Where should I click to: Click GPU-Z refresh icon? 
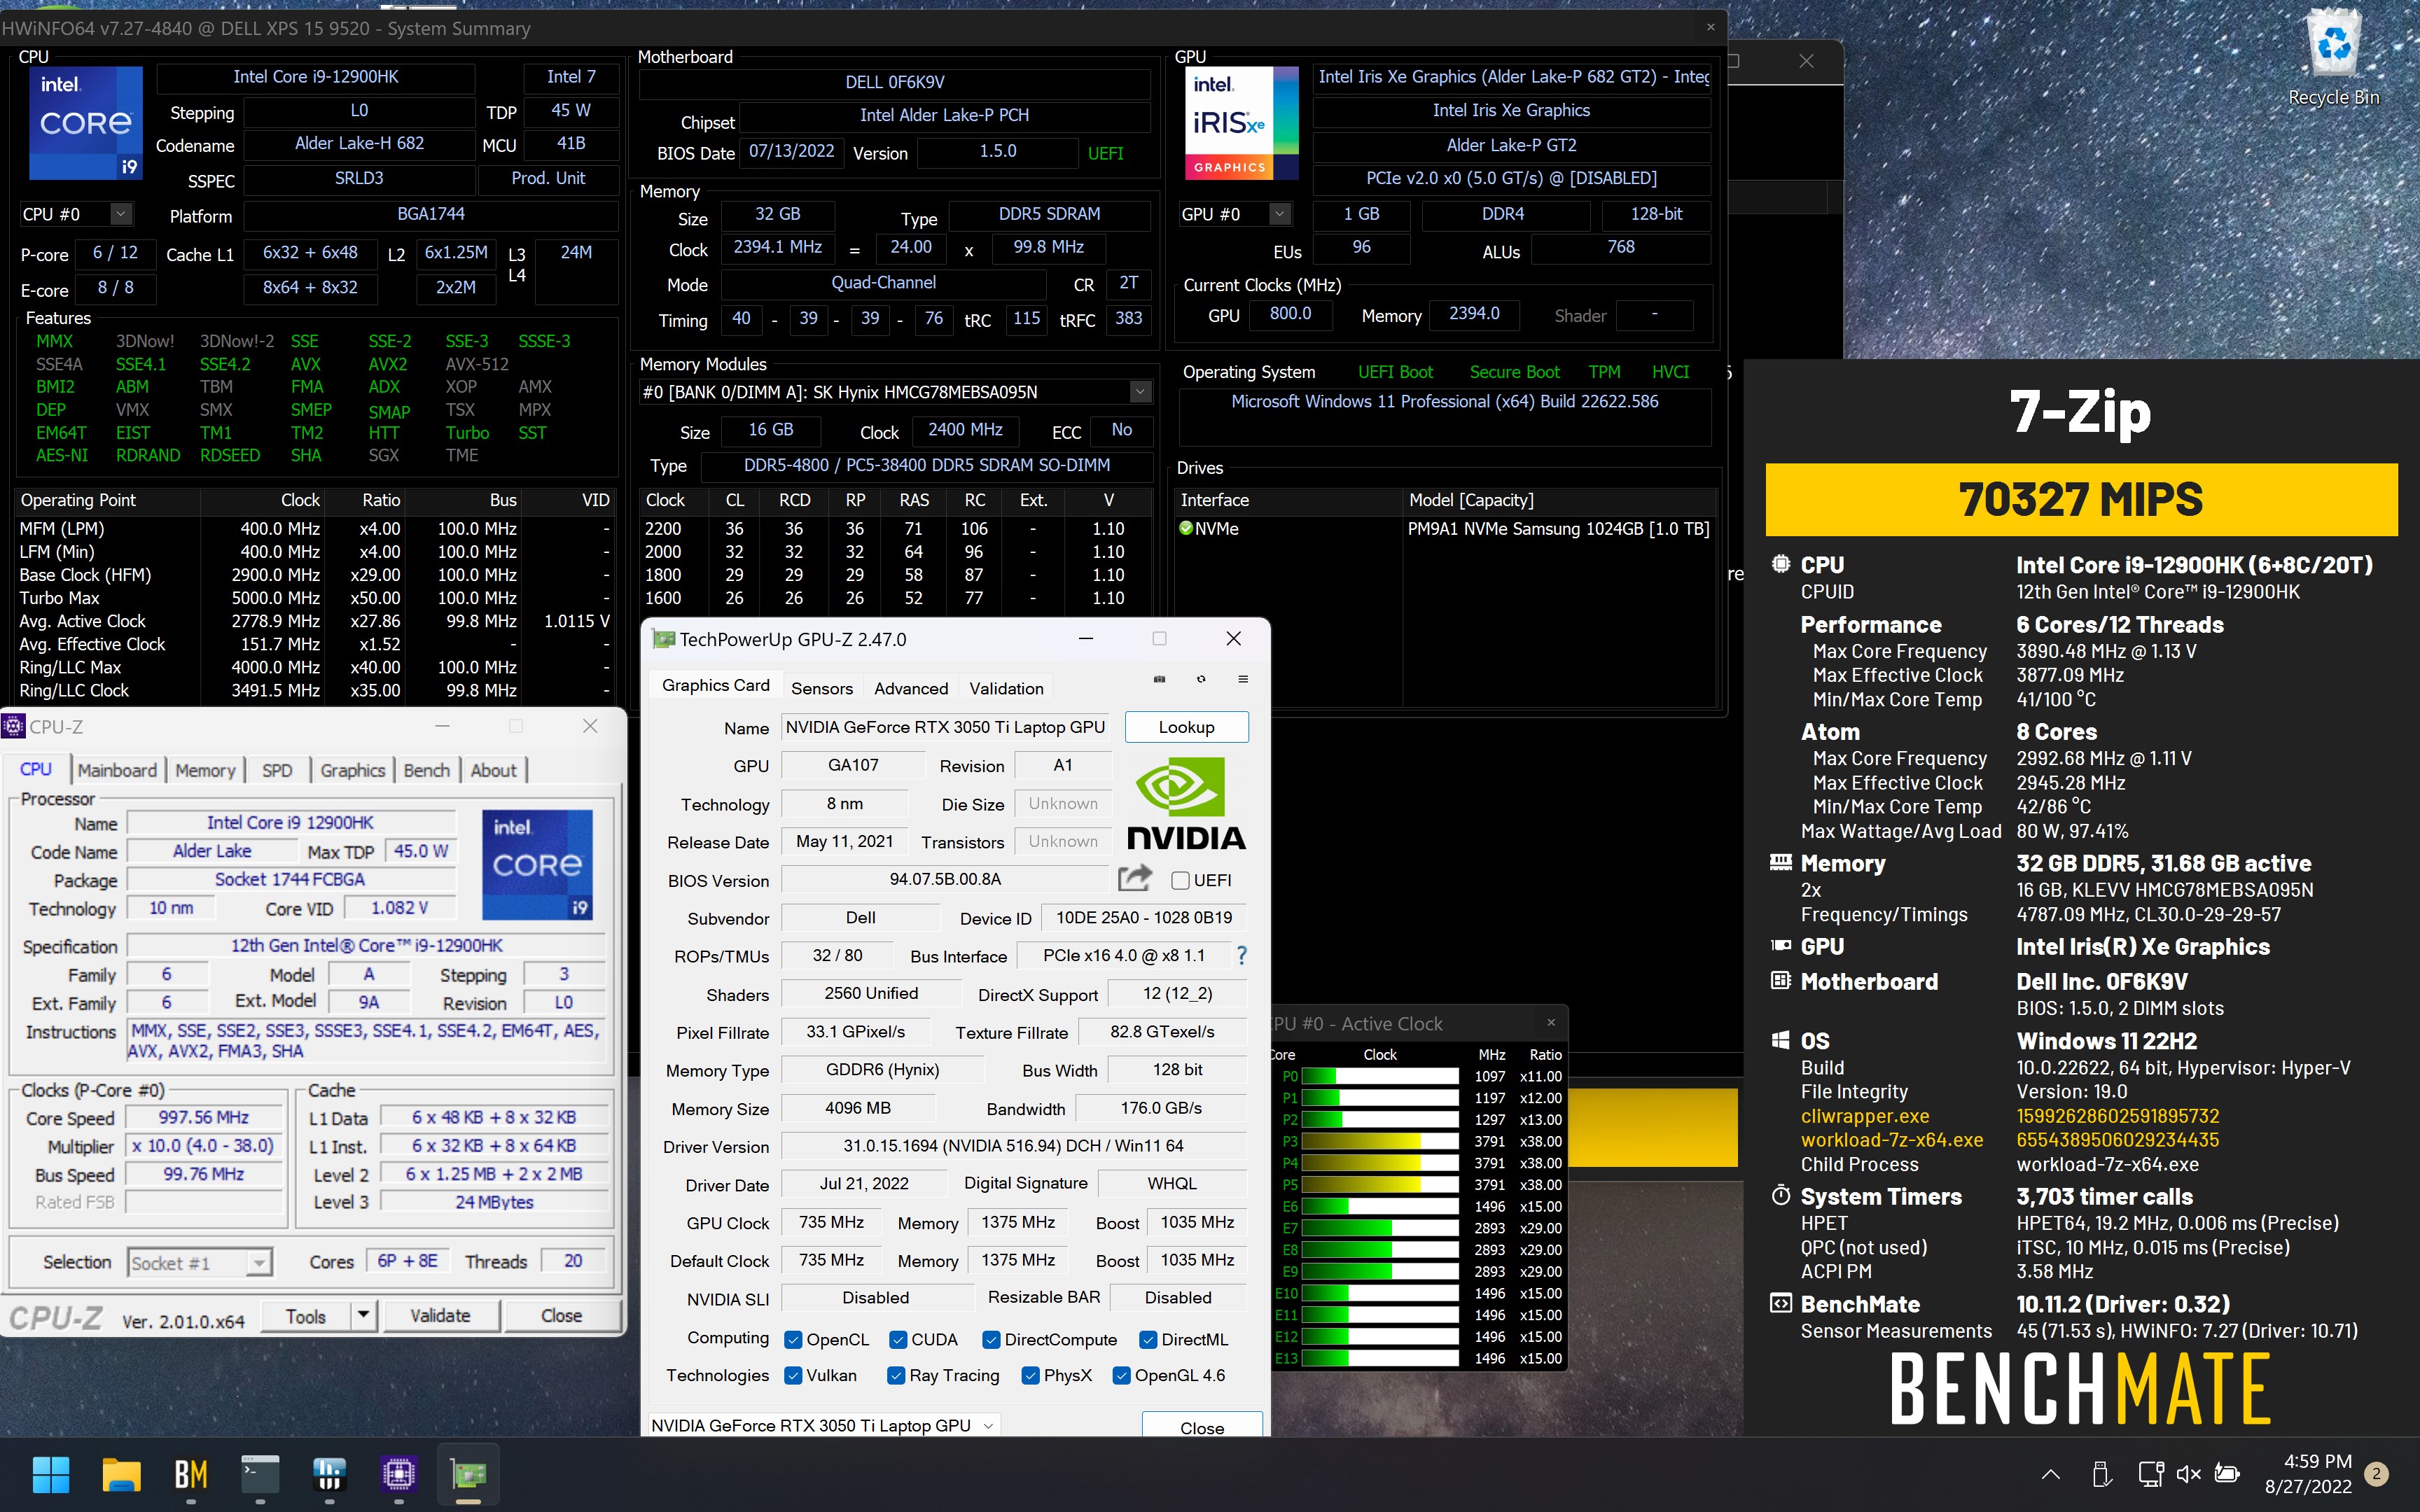point(1201,679)
